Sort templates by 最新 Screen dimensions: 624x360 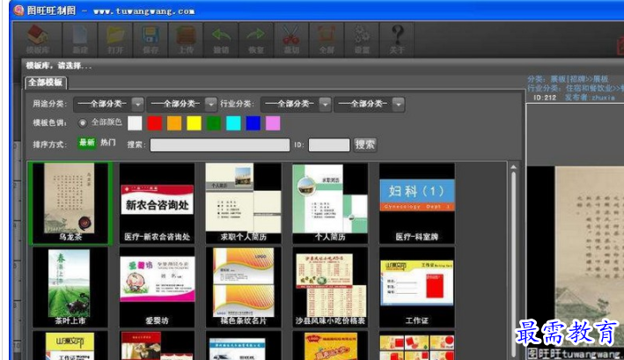click(87, 143)
